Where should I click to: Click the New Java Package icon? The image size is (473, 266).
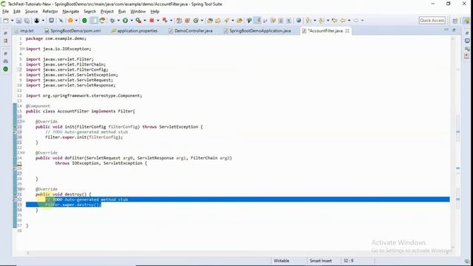(x=187, y=21)
